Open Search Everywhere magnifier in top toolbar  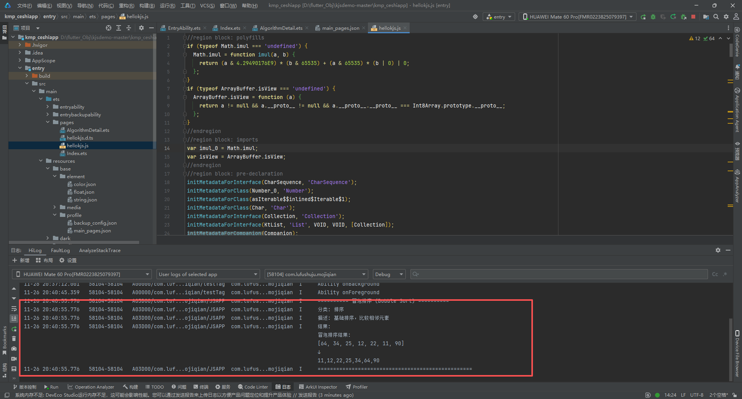click(x=716, y=17)
